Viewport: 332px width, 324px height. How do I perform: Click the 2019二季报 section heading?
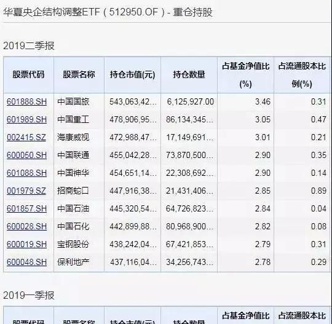pyautogui.click(x=29, y=45)
